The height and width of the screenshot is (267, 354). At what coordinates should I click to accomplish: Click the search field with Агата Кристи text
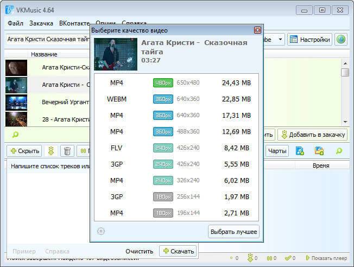pos(48,39)
